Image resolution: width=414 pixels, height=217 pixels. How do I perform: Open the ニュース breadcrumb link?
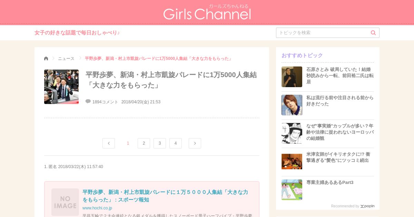66,59
